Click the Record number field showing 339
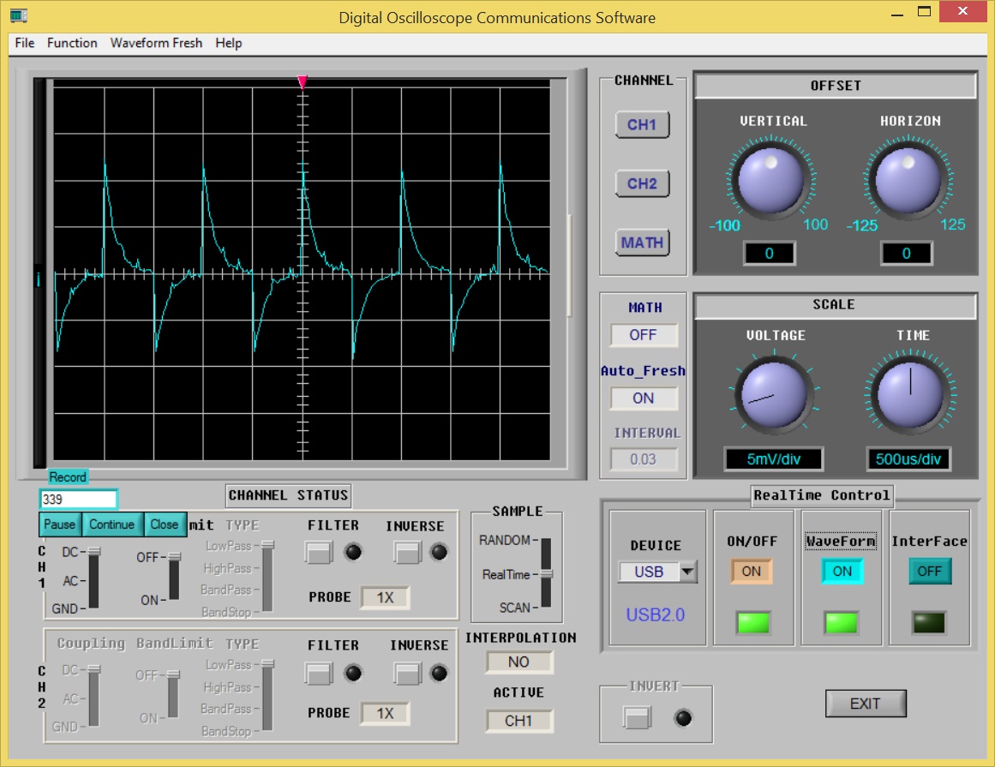The height and width of the screenshot is (767, 995). 78,500
